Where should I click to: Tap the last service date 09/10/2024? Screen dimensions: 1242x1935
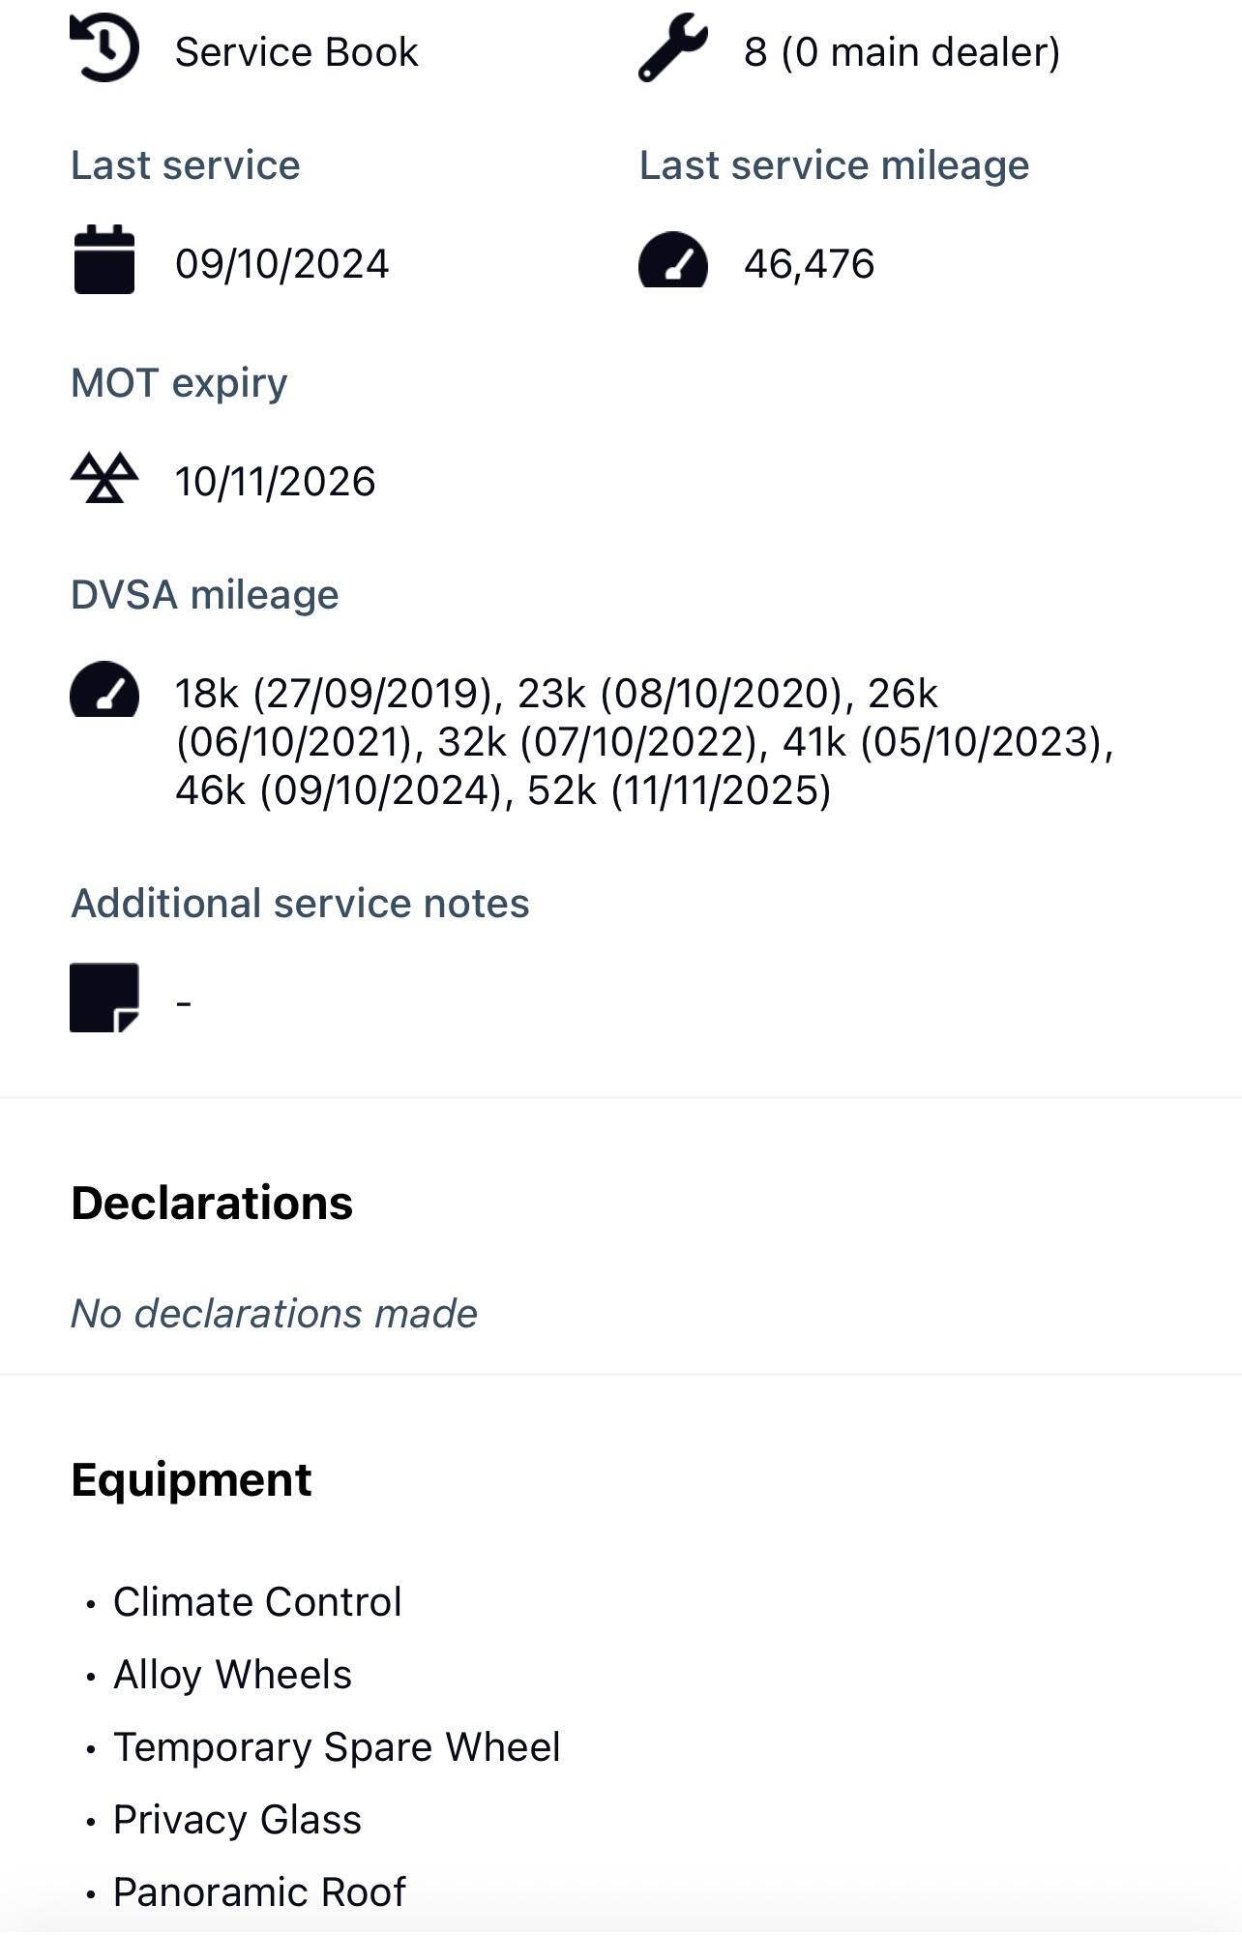coord(281,264)
